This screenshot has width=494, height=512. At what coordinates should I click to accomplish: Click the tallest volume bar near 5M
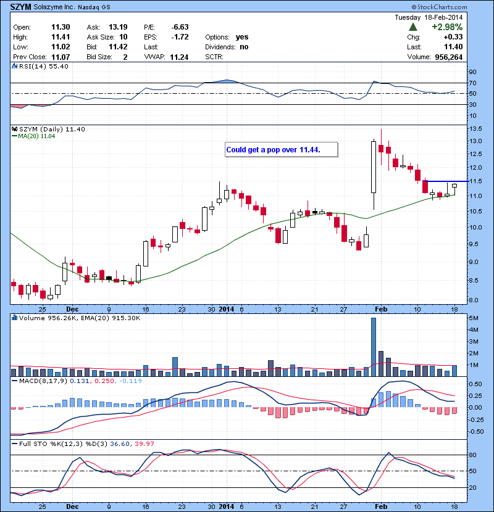point(374,347)
